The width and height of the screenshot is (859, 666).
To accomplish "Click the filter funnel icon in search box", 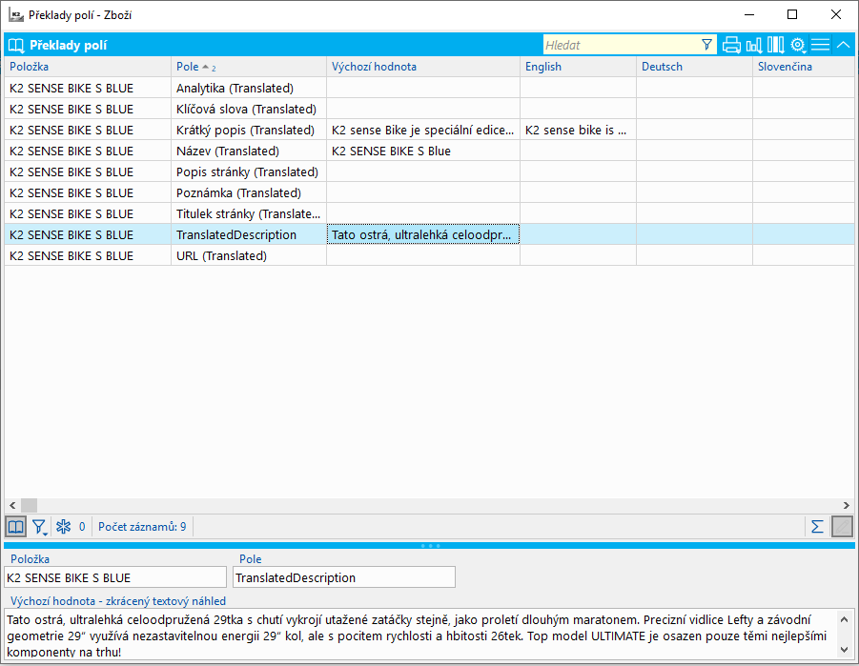I will pos(706,45).
